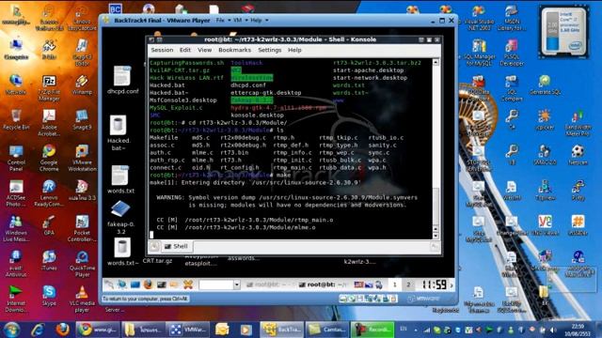Image resolution: width=602 pixels, height=338 pixels.
Task: Select the Shell tab in Konsole
Action: (176, 246)
